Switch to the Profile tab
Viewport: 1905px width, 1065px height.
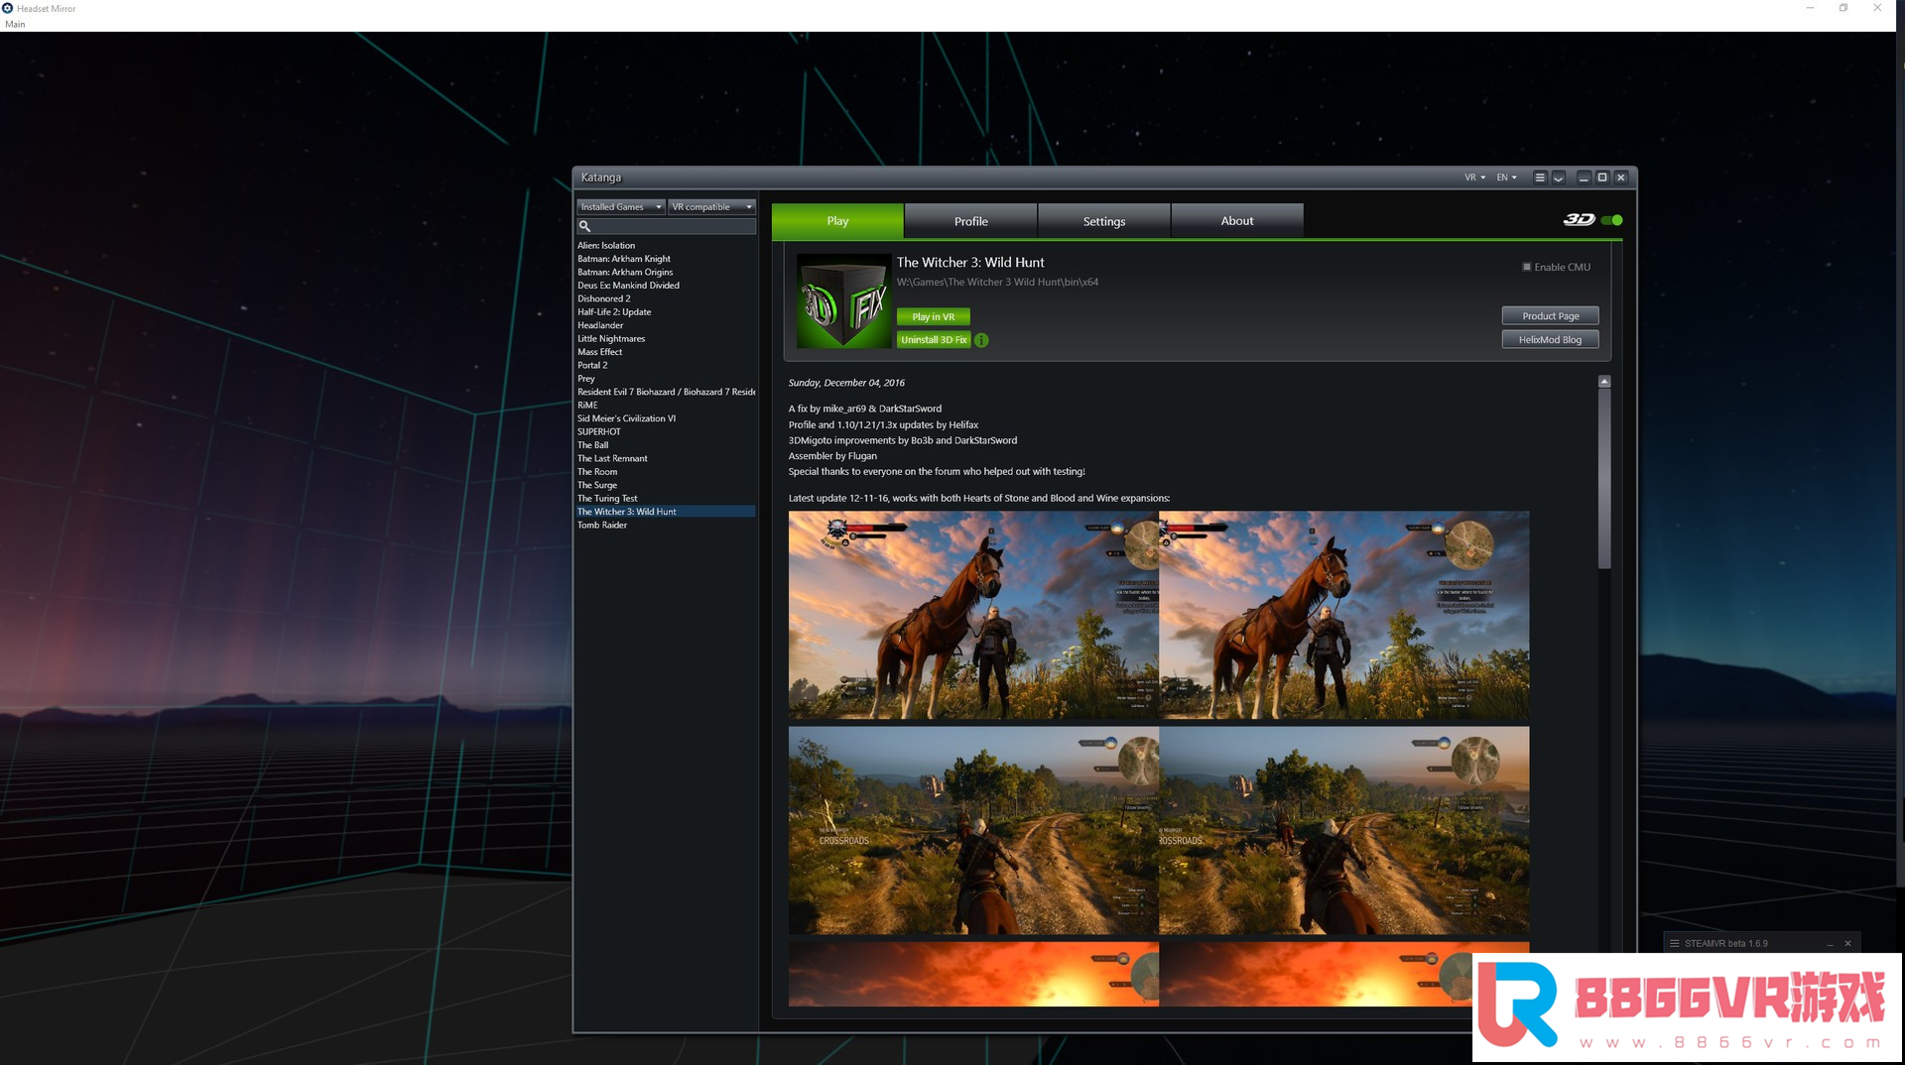(970, 221)
